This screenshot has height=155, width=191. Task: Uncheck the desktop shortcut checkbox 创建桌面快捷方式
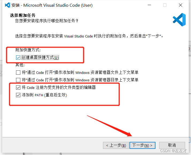[18, 58]
